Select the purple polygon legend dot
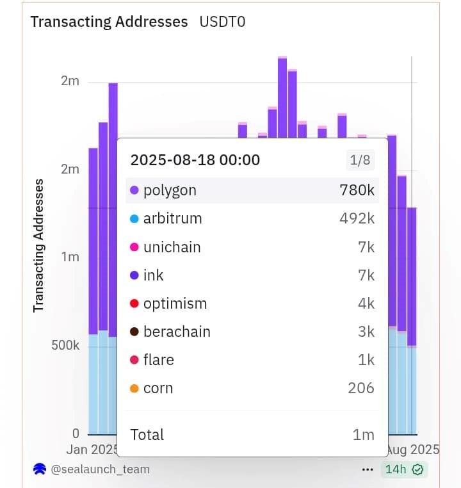The height and width of the screenshot is (488, 461). pyautogui.click(x=134, y=190)
